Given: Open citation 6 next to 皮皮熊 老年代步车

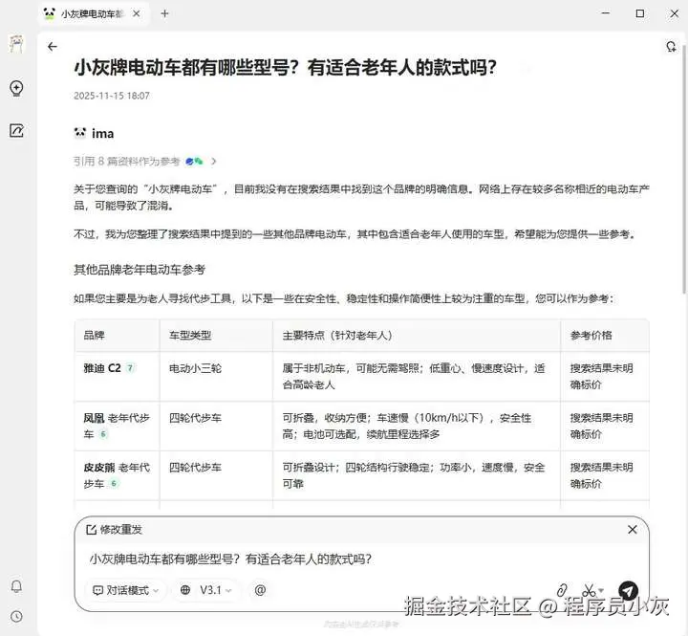Looking at the screenshot, I should pyautogui.click(x=114, y=484).
